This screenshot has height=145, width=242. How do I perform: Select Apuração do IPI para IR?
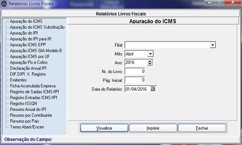coord(31,39)
